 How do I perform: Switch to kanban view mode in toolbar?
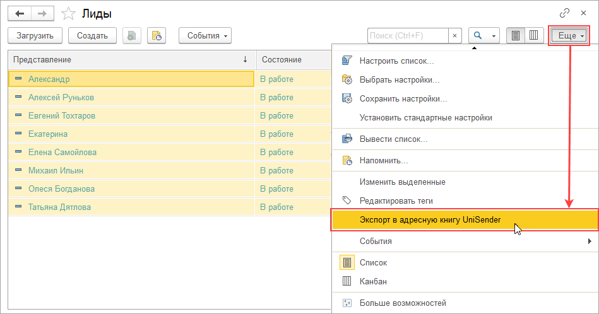click(533, 35)
